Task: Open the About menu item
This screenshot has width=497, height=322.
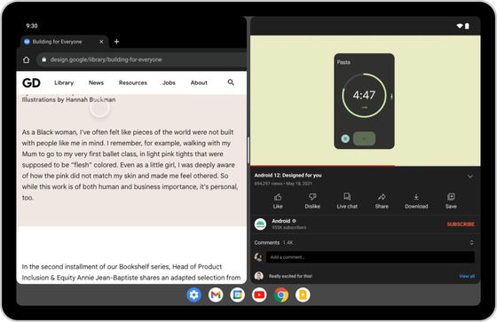Action: [x=199, y=82]
